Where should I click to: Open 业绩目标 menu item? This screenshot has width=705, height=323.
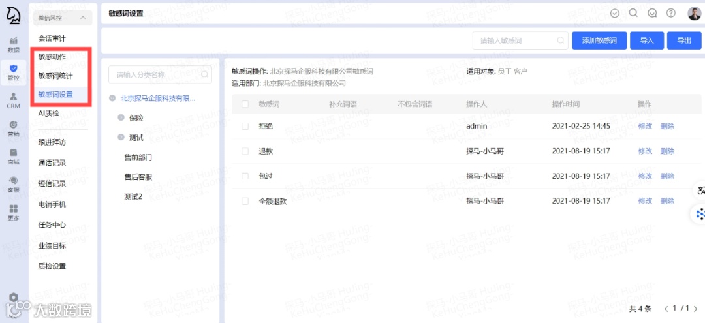click(x=52, y=246)
